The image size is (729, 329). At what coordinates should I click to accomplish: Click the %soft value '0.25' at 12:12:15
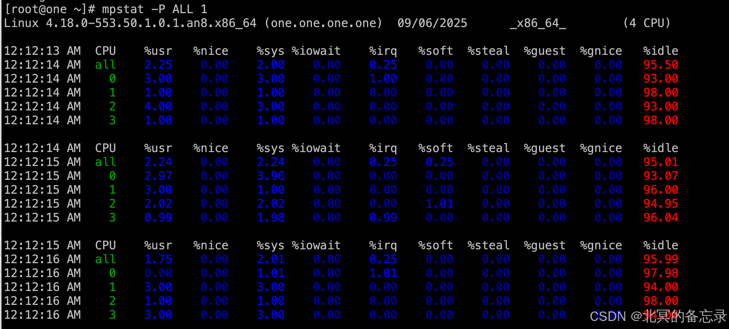pos(439,162)
